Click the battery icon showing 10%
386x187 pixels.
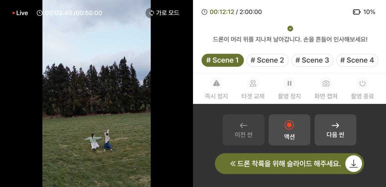(x=356, y=12)
